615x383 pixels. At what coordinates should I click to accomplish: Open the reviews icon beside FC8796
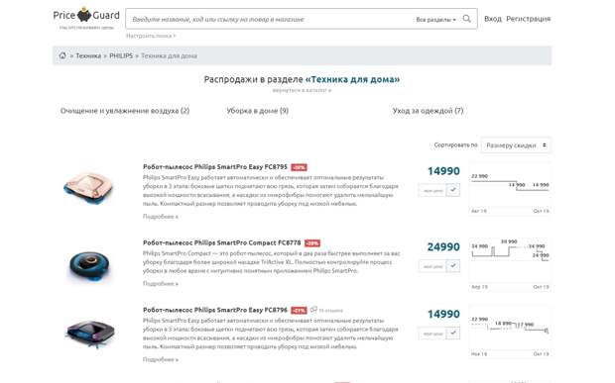(x=313, y=310)
